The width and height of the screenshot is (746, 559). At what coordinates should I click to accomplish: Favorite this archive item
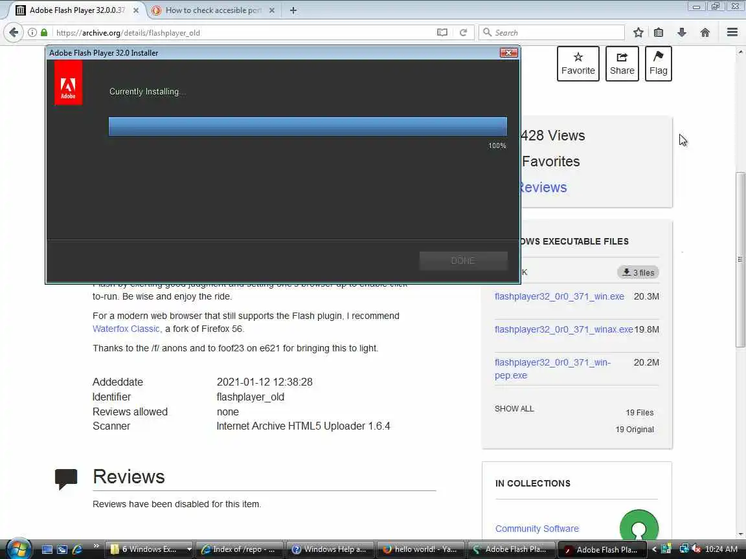(x=578, y=63)
